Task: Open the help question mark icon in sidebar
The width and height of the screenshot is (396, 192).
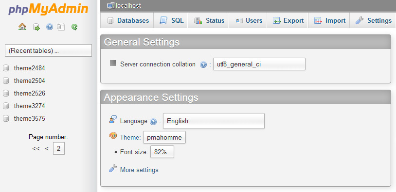Action: [x=50, y=27]
